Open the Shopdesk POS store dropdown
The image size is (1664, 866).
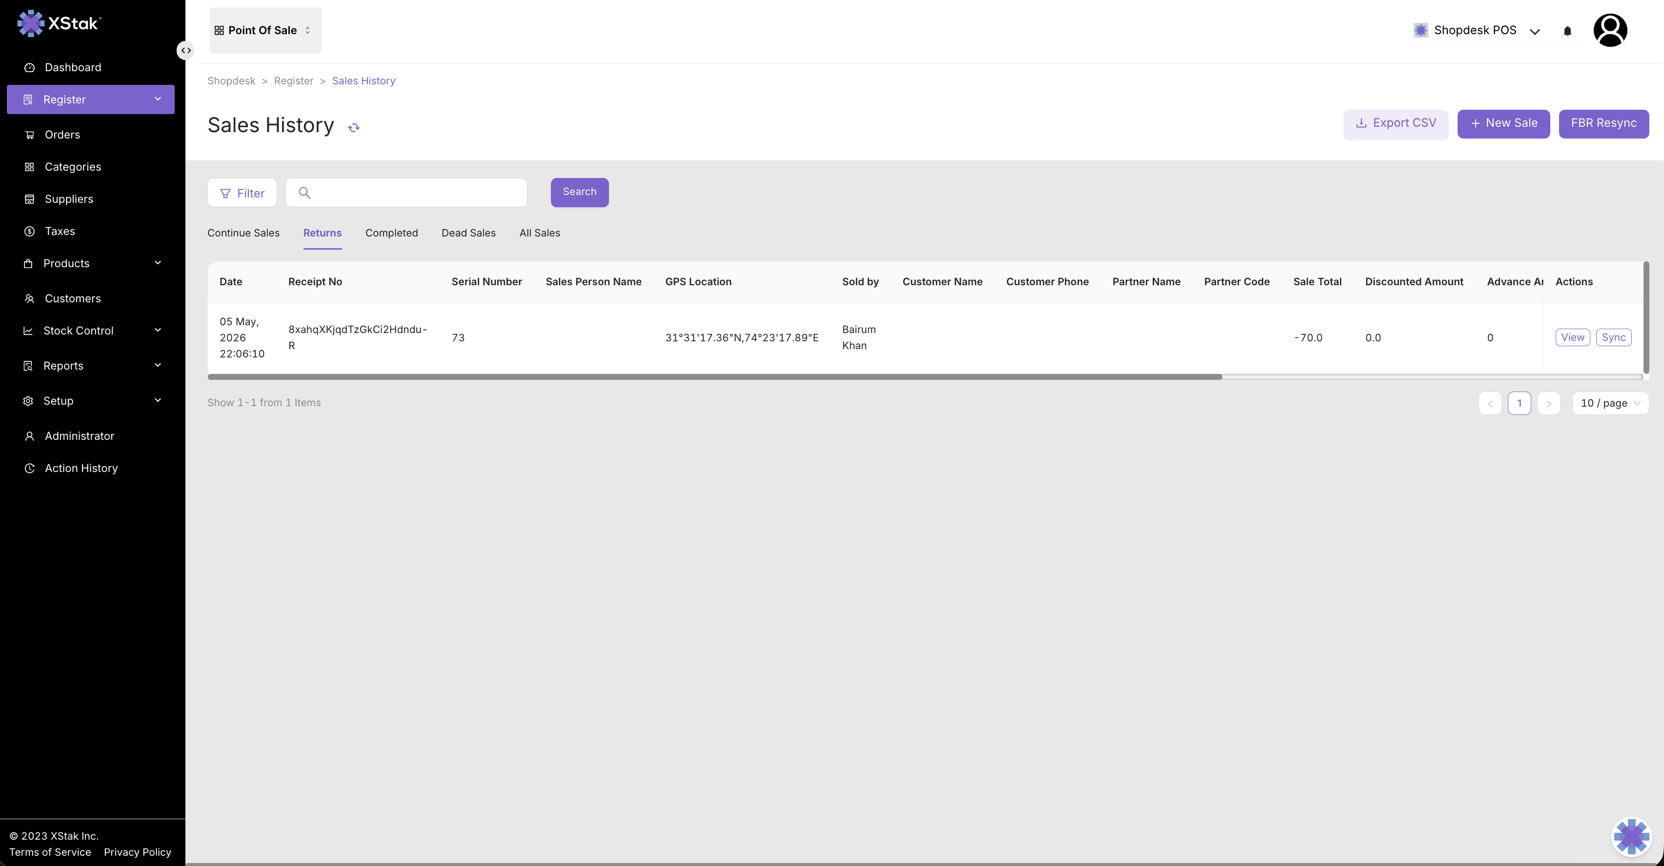(1477, 30)
